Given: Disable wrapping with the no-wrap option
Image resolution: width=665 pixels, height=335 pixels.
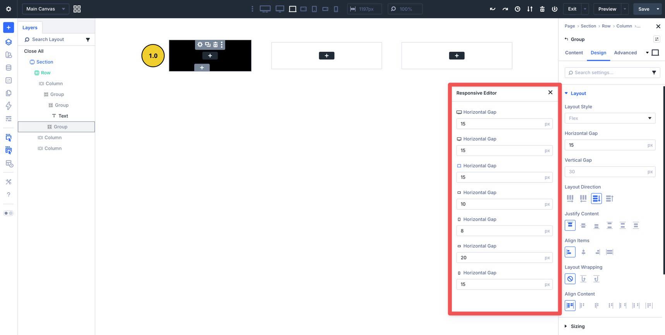Looking at the screenshot, I should point(570,279).
